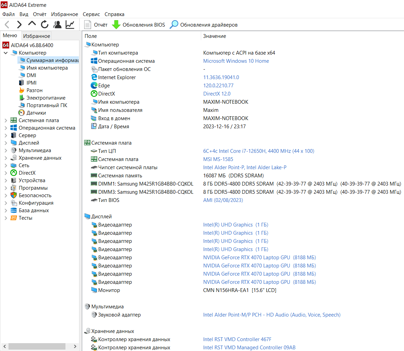Click the Дата / Время clock icon
This screenshot has width=404, height=351.
[x=94, y=126]
